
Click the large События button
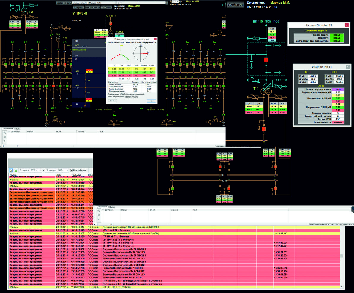(236, 5)
